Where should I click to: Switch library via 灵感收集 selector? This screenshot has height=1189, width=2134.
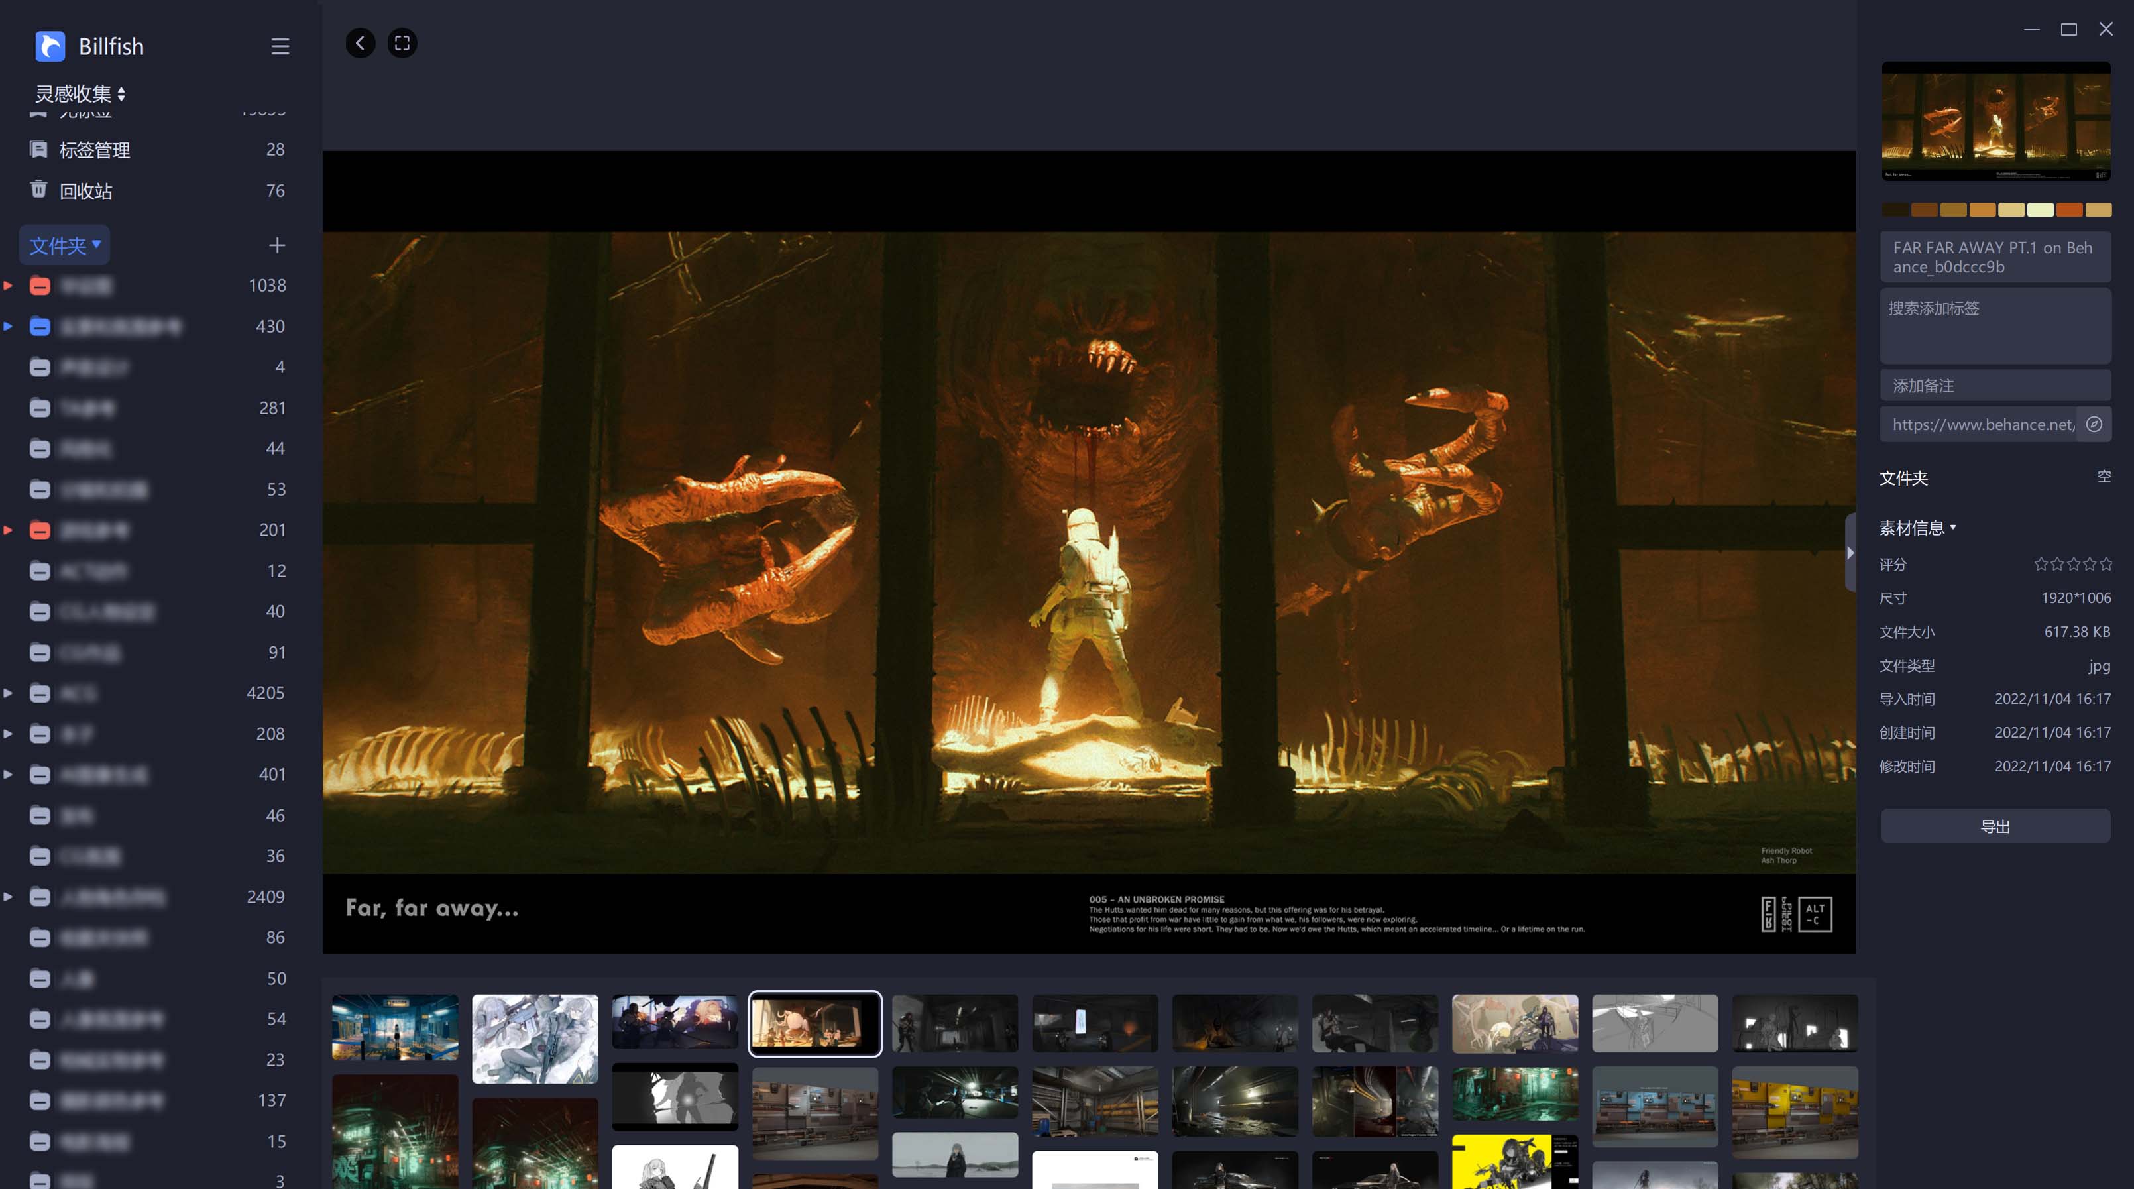point(80,93)
